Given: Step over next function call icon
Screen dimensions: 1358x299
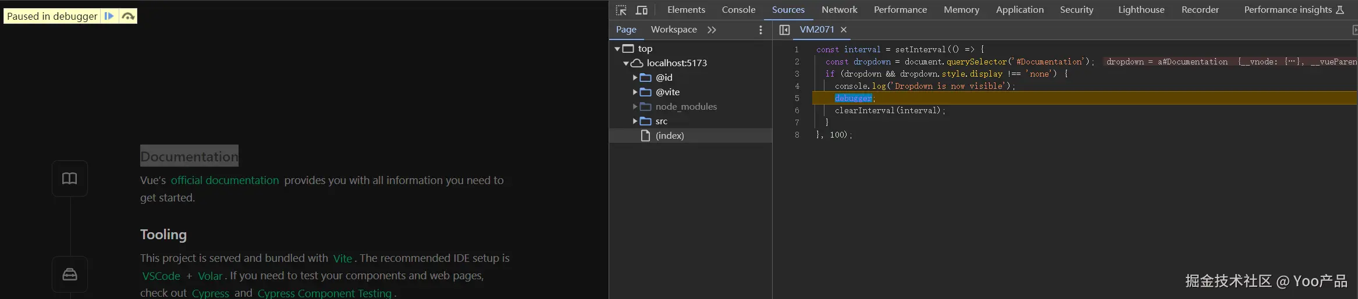Looking at the screenshot, I should click(128, 16).
